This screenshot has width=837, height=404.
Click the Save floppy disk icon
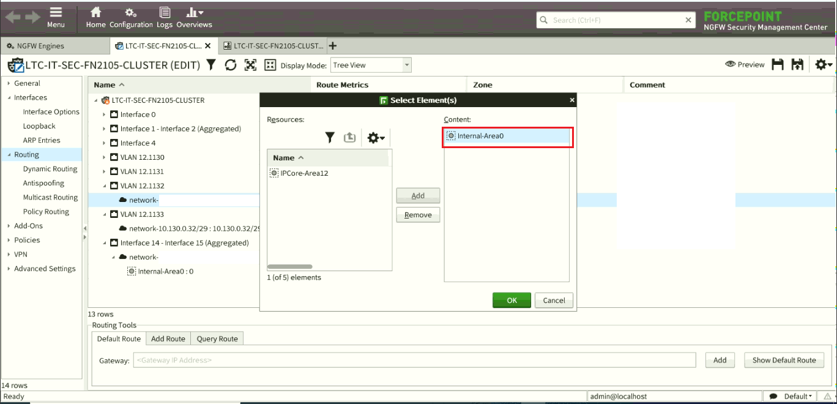pyautogui.click(x=778, y=65)
